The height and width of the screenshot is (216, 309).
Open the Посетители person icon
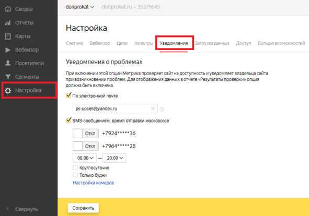(8, 63)
